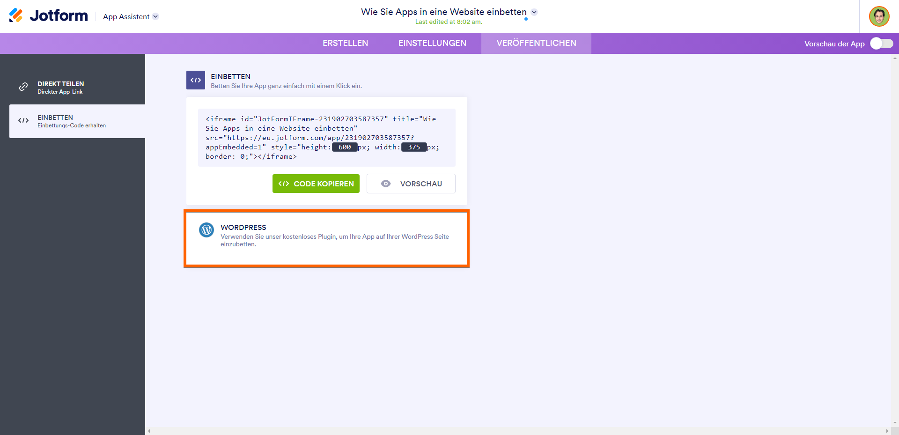Click the vertical scrollbar down arrow
The image size is (899, 435).
(895, 423)
